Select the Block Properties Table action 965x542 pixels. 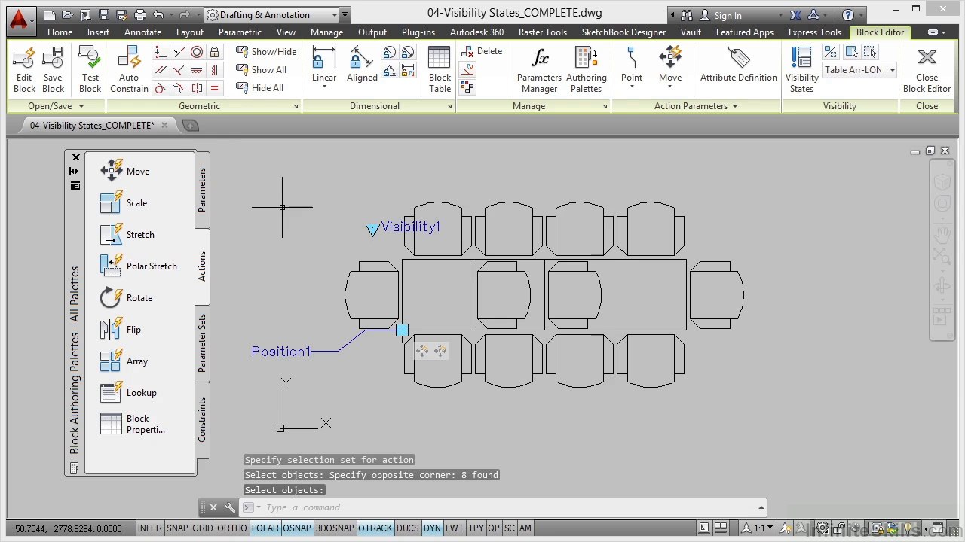pyautogui.click(x=133, y=424)
